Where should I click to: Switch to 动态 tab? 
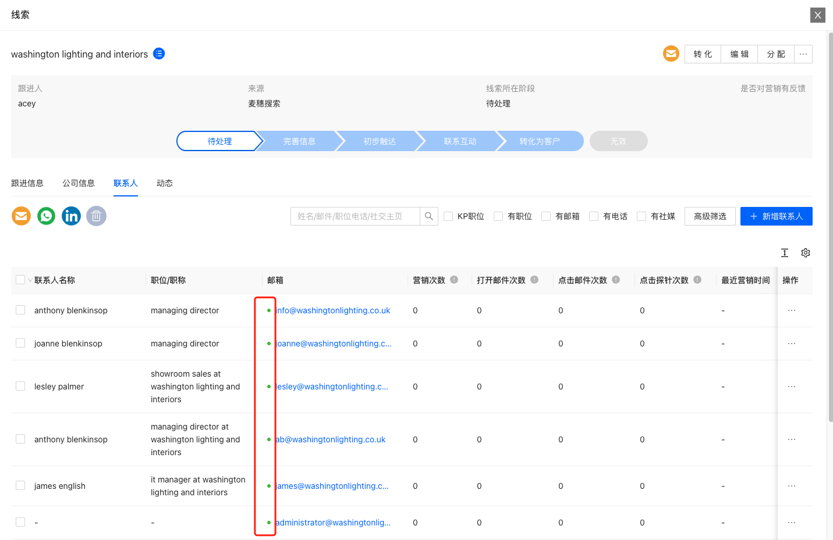(165, 183)
